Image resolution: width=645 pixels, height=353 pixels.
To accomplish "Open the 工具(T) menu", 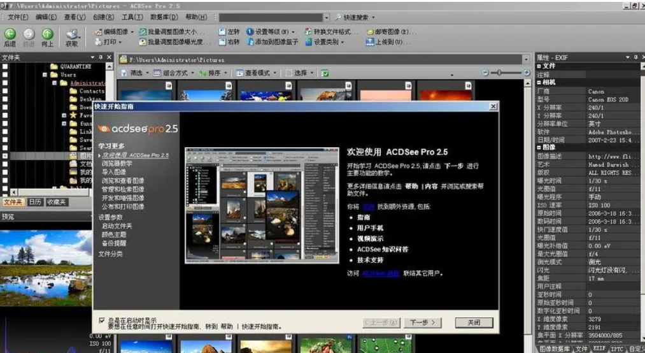I will pos(132,17).
